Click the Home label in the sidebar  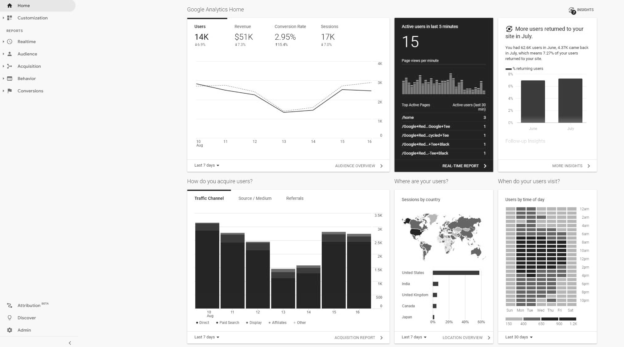(23, 6)
